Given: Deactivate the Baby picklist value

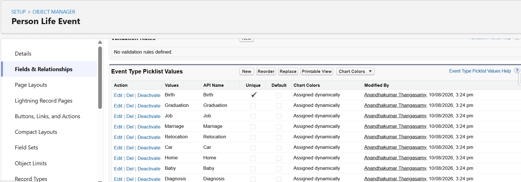Looking at the screenshot, I should point(149,169).
